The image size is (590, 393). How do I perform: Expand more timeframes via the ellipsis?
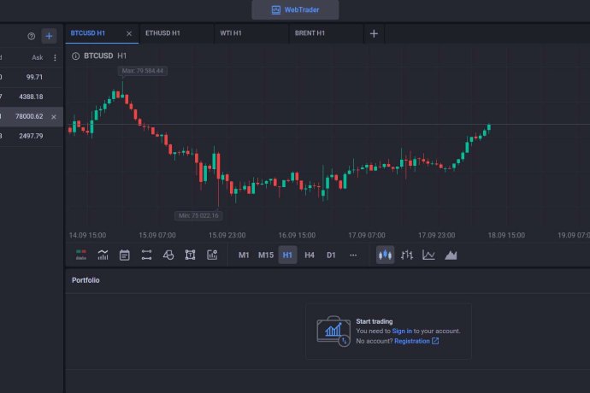[353, 255]
